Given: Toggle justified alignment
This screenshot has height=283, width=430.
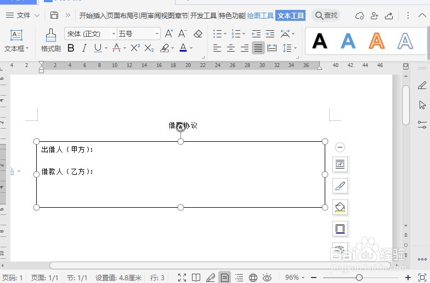Looking at the screenshot, I should (258, 48).
